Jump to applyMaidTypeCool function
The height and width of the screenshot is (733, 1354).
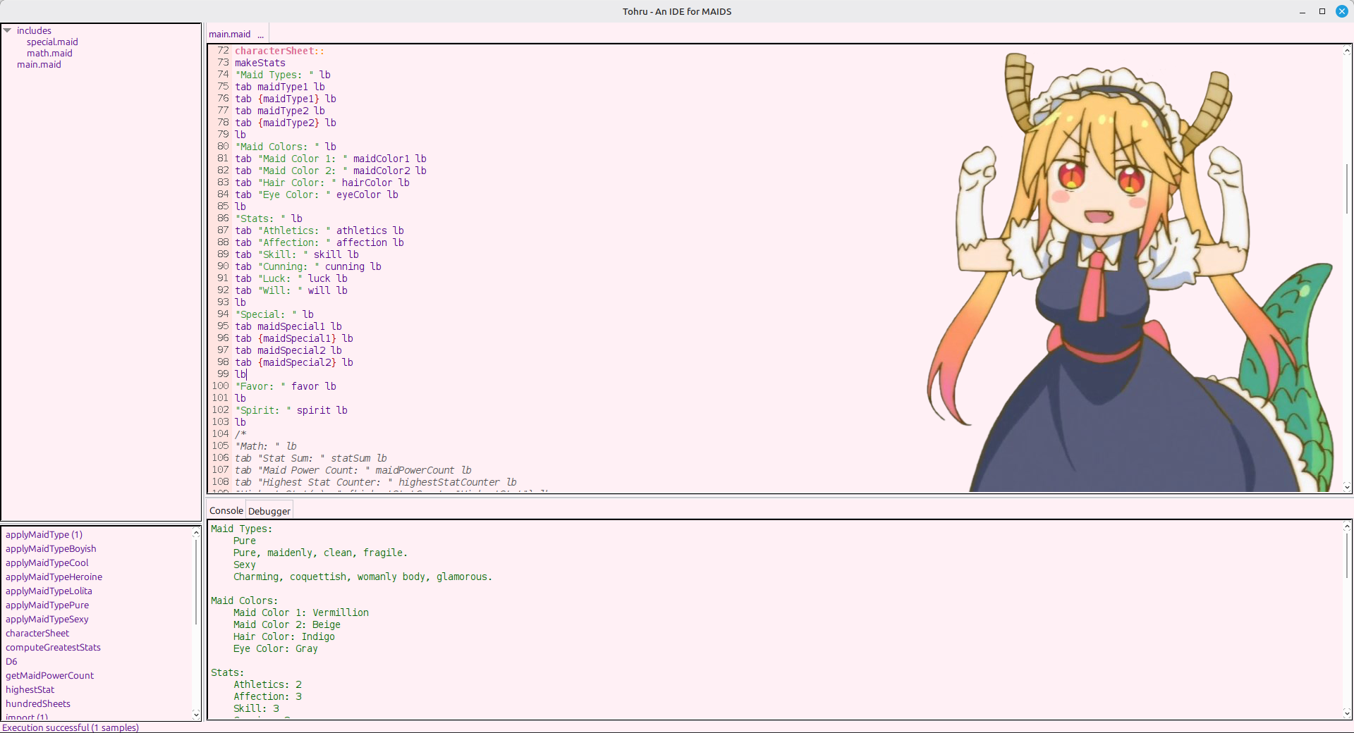(47, 562)
